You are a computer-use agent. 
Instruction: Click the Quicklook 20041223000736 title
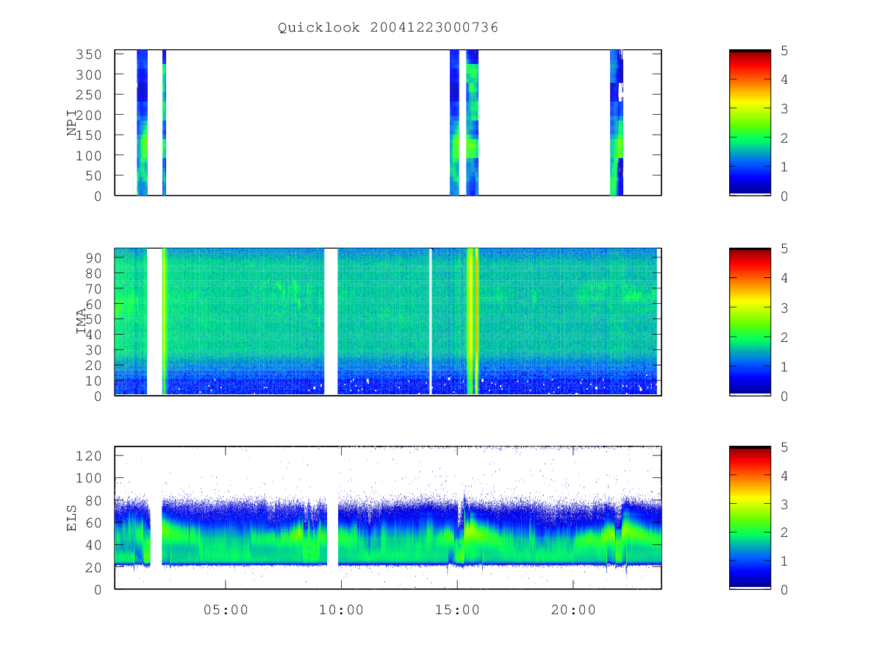388,28
